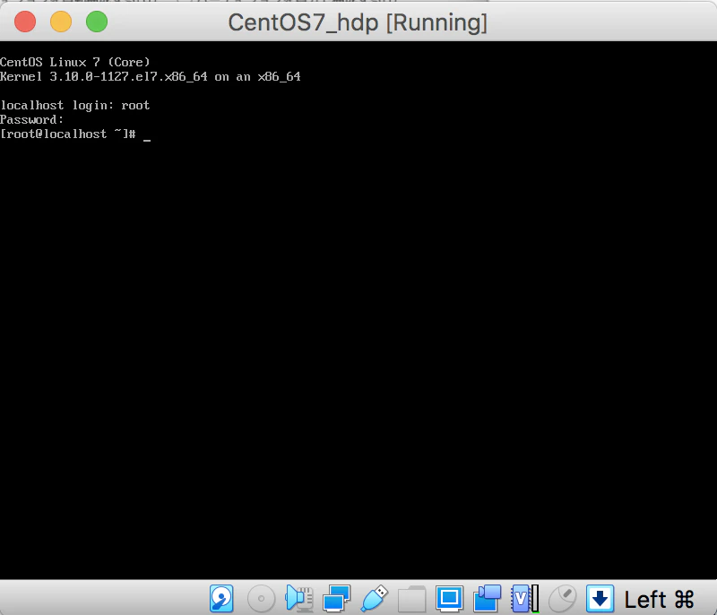
Task: Open the USB devices status icon
Action: tap(375, 598)
